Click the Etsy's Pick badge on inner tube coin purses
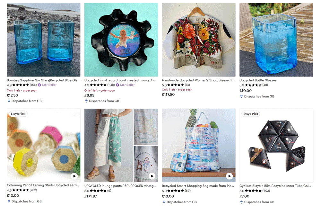The image size is (321, 206). point(251,114)
